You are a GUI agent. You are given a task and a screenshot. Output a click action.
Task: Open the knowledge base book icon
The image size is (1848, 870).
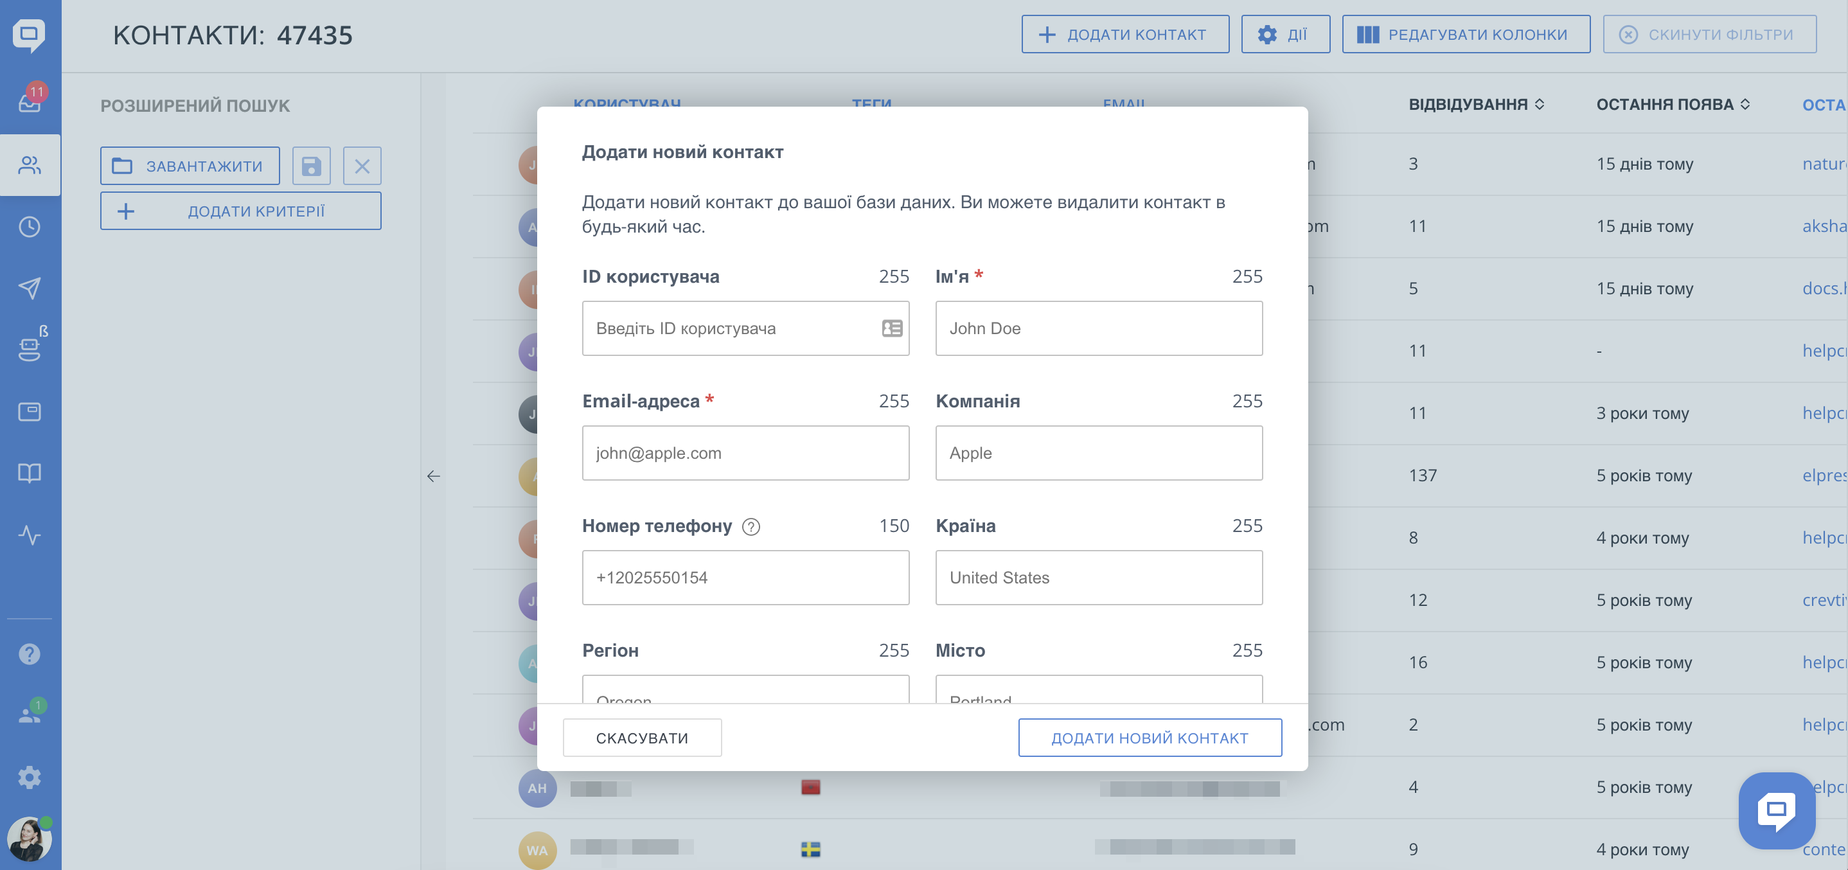[30, 474]
